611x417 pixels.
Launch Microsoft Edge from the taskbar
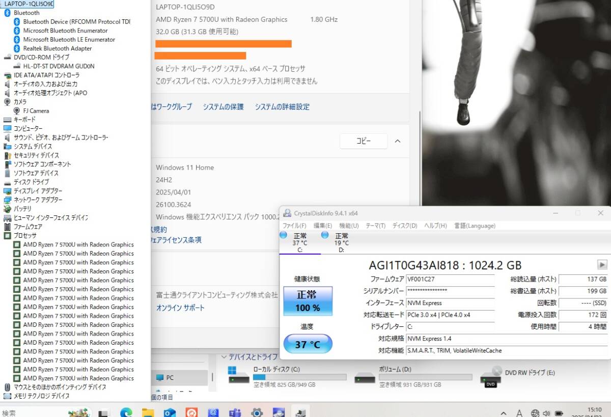point(126,412)
